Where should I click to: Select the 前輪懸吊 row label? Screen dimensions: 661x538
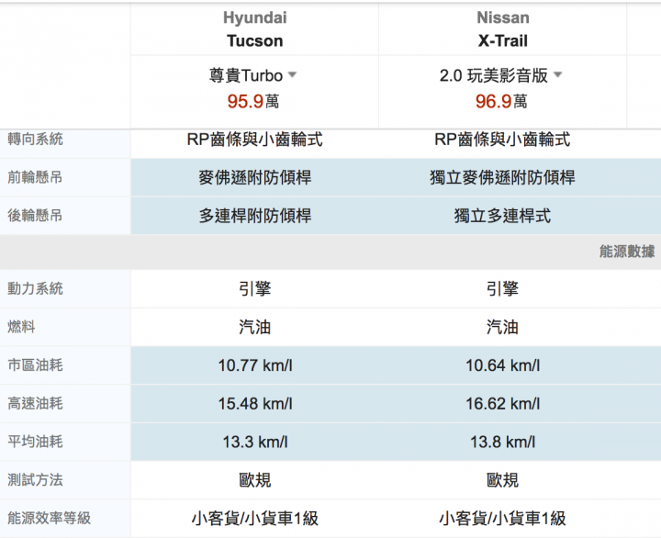click(x=36, y=177)
